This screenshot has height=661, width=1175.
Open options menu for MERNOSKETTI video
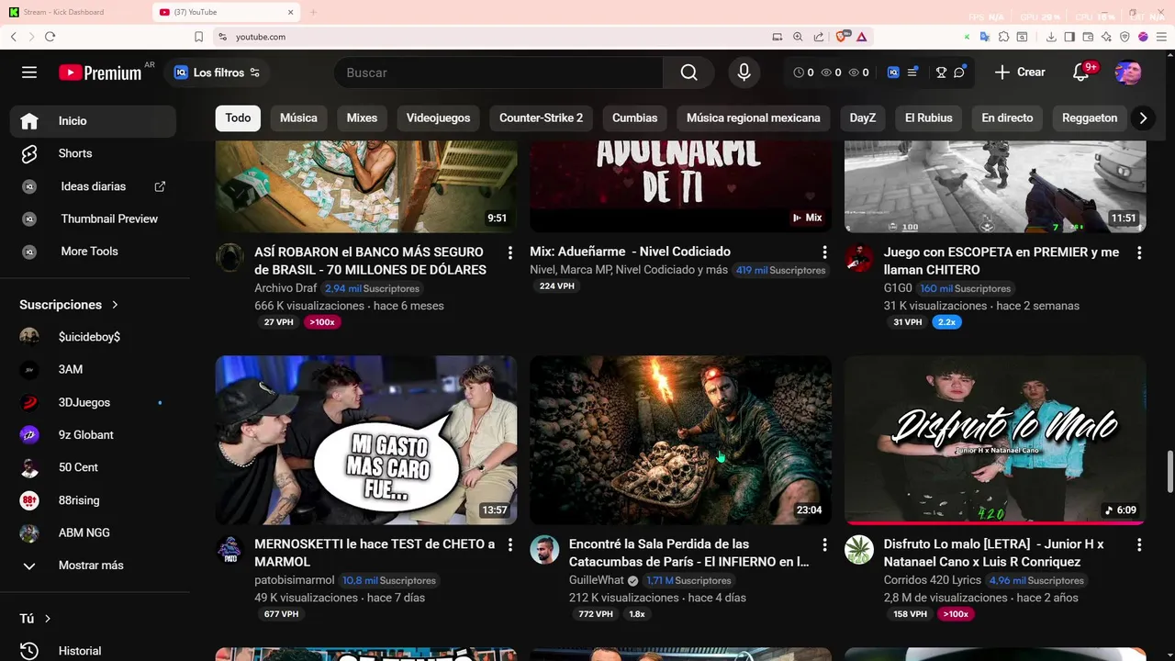510,544
